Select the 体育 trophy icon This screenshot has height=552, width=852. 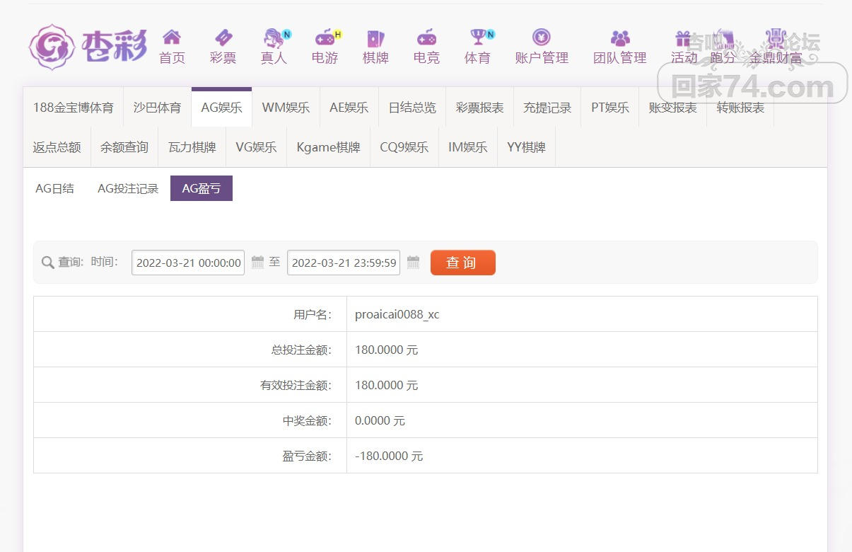(478, 38)
